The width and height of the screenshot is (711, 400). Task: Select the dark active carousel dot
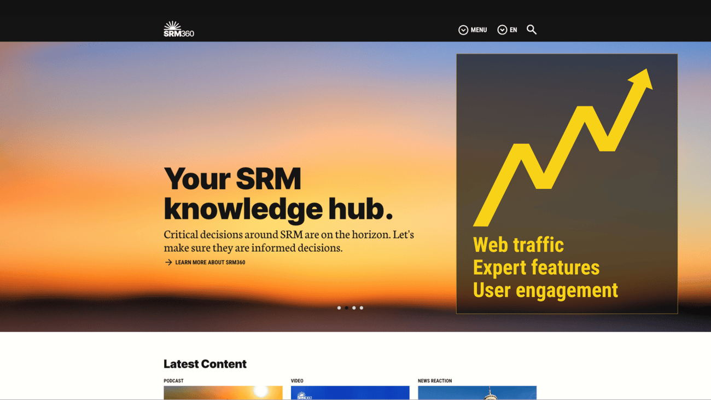[x=347, y=308]
